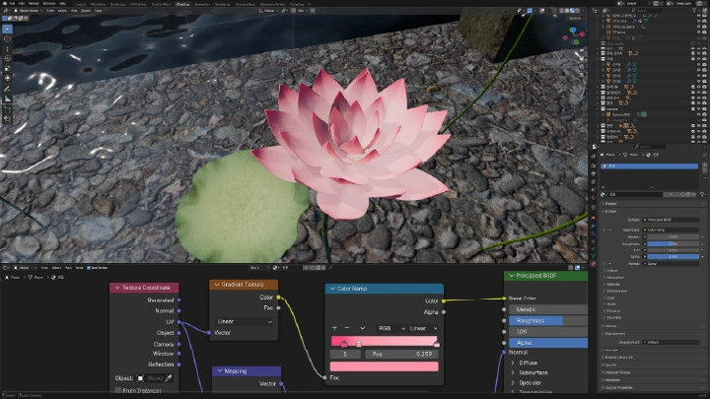Open the orange Object properties tab
The height and width of the screenshot is (399, 710).
tap(594, 217)
